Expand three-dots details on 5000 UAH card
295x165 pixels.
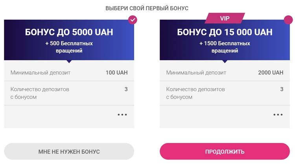pyautogui.click(x=122, y=115)
